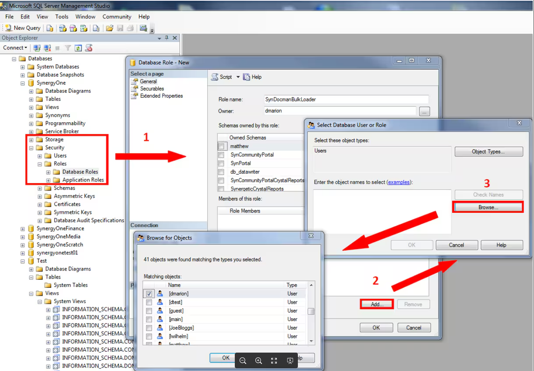Viewport: 534px width, 371px height.
Task: Click the examples link
Action: [399, 182]
